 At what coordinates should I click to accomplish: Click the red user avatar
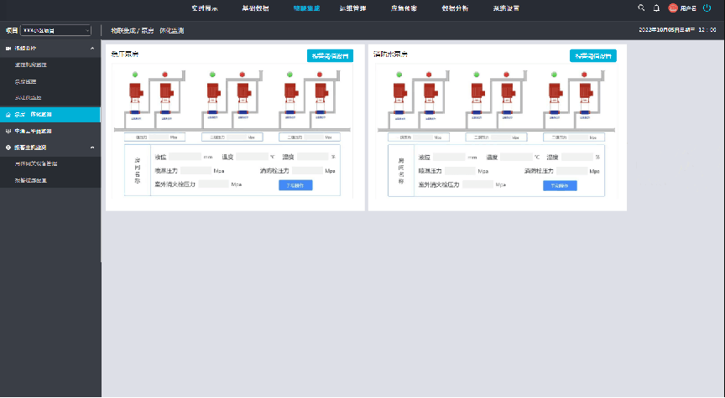[x=673, y=8]
